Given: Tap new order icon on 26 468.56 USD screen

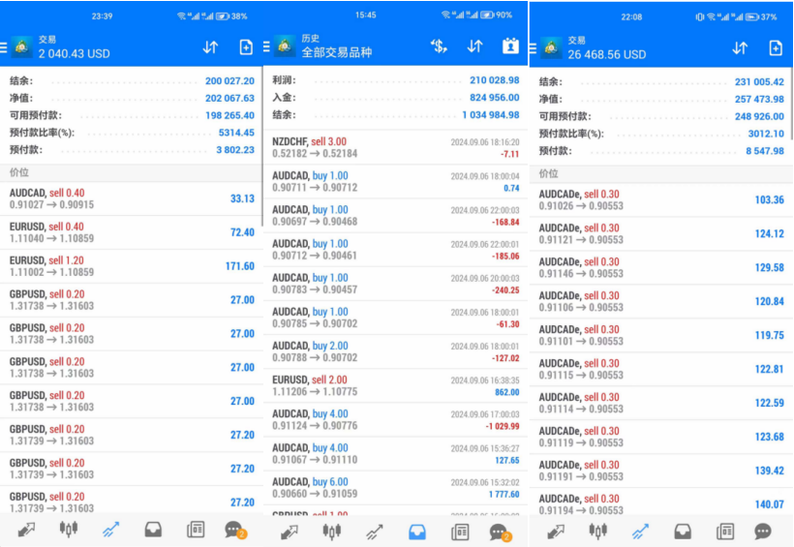Looking at the screenshot, I should (776, 48).
